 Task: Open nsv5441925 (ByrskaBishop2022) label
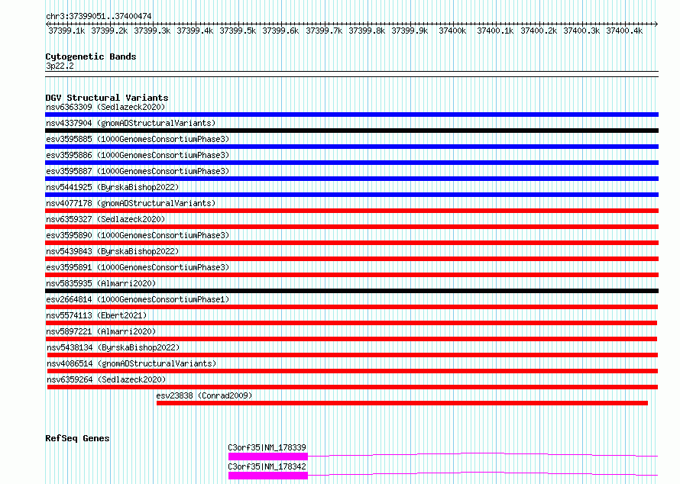[x=112, y=187]
